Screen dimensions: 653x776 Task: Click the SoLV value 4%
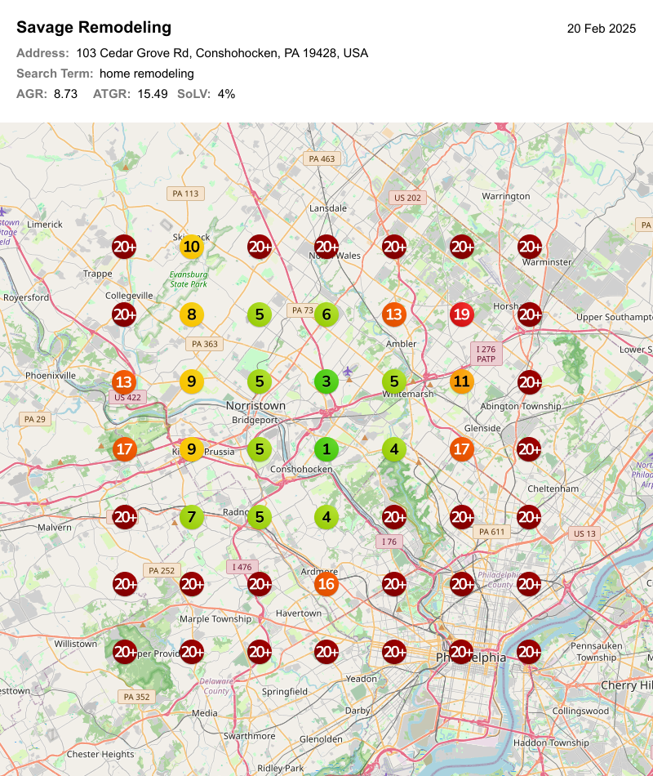pyautogui.click(x=226, y=94)
